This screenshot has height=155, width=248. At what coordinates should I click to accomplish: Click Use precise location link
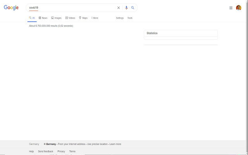click(97, 144)
